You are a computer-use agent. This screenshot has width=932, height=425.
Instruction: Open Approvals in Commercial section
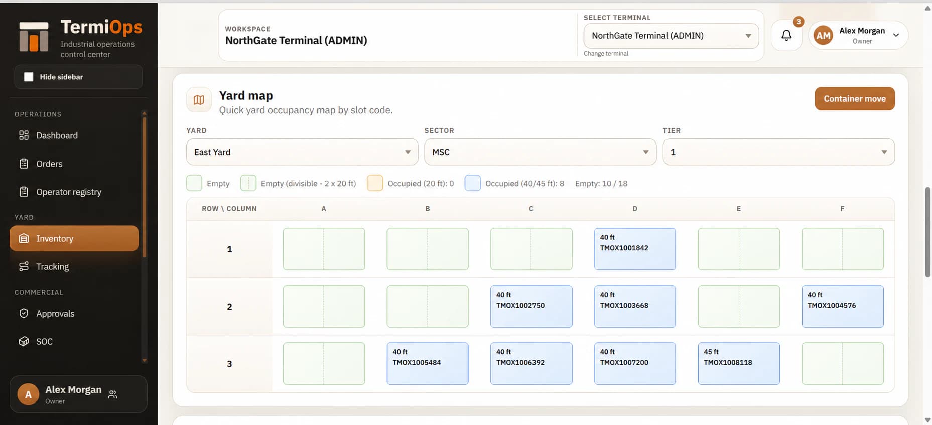74,314
